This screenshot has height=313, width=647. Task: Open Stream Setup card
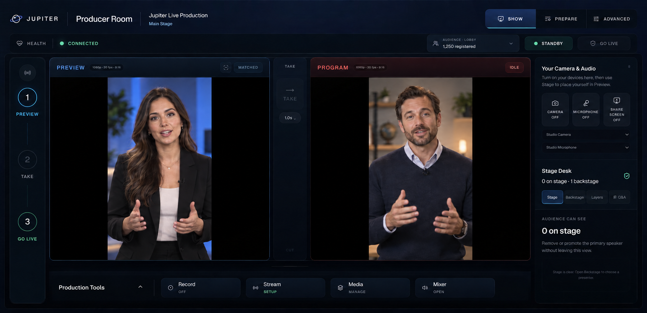point(285,288)
